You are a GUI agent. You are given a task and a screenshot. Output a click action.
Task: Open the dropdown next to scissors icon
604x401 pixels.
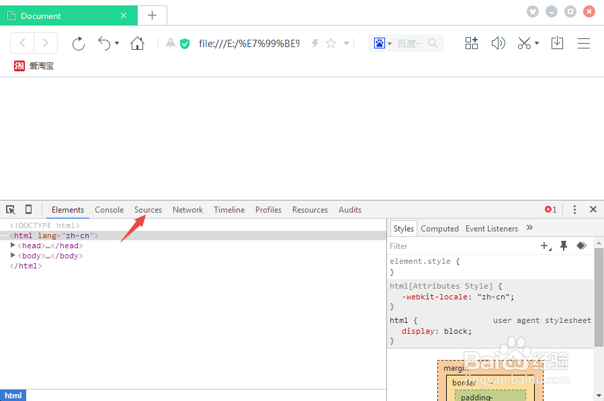pos(537,43)
